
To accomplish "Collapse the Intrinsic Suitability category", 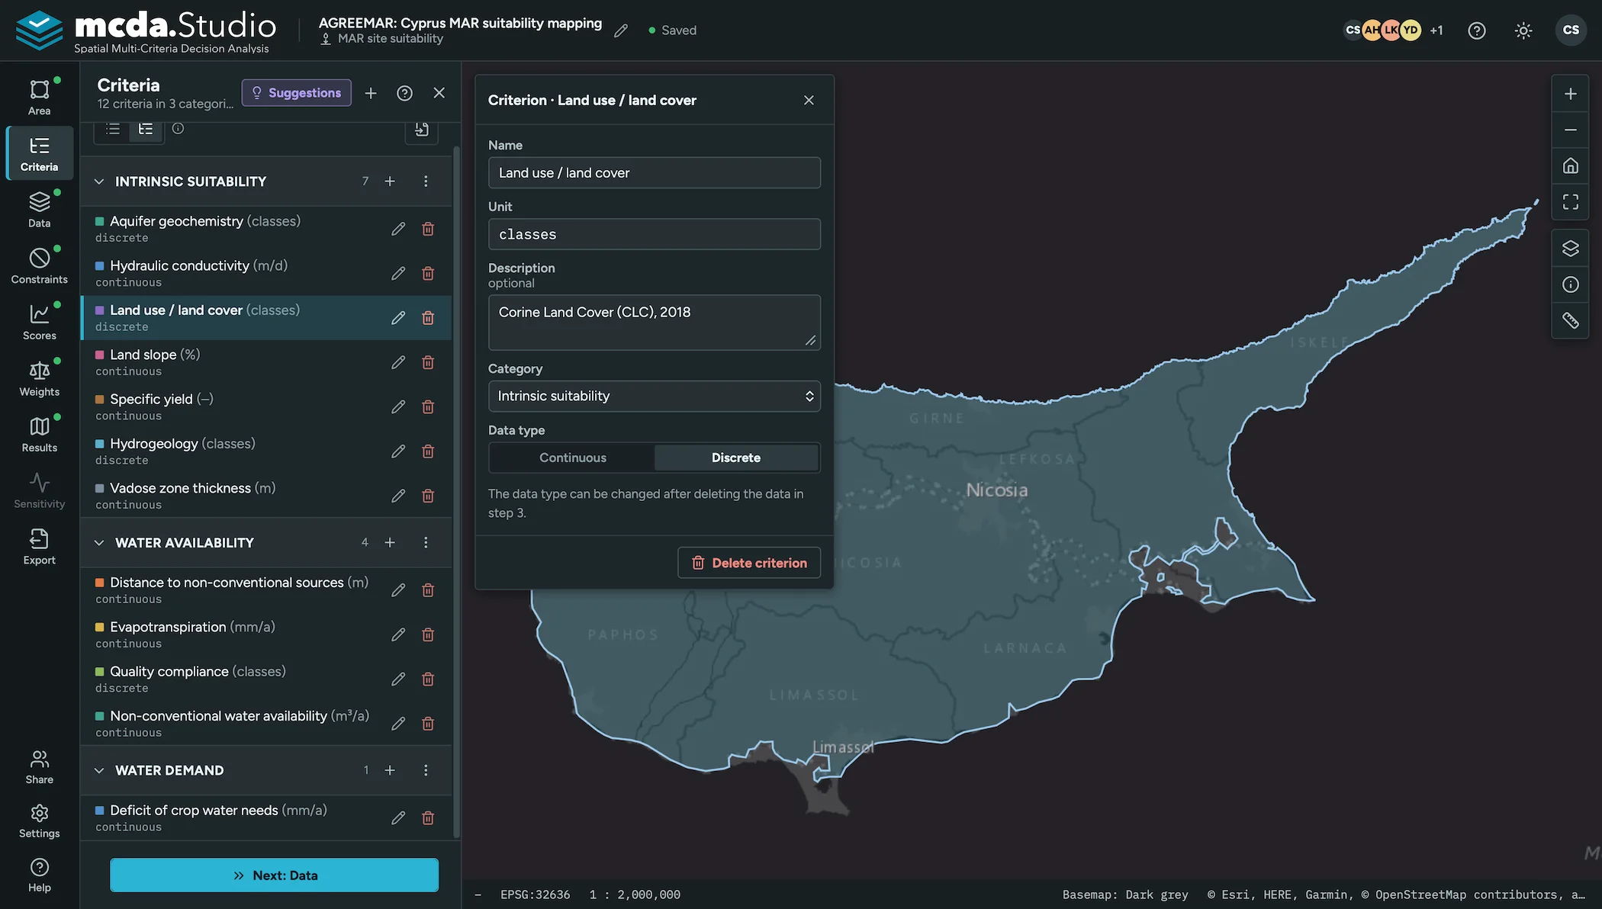I will click(99, 181).
